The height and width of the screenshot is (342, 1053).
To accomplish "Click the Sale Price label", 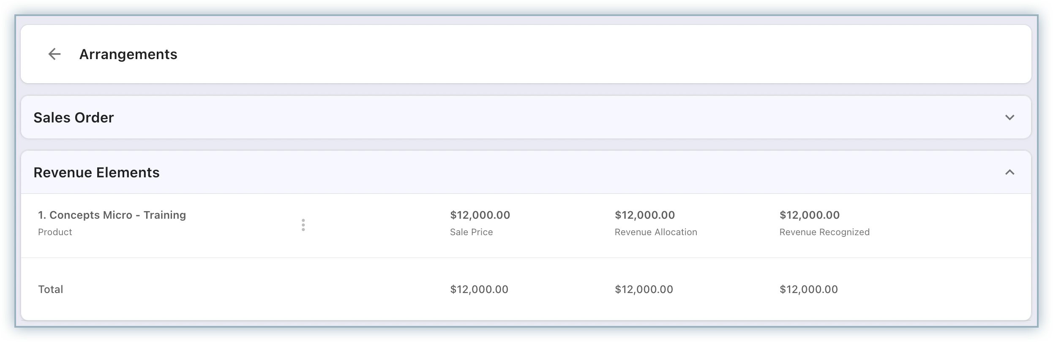I will 471,232.
